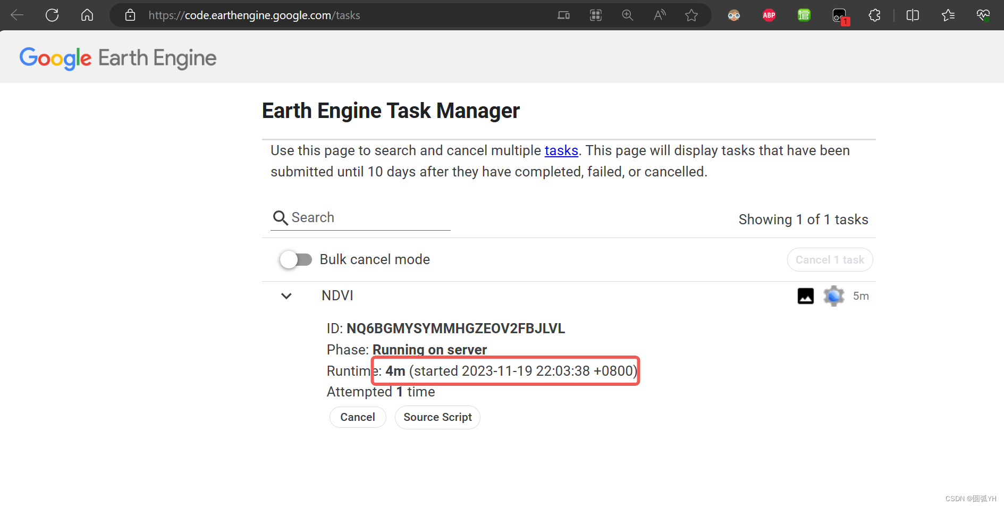Click the Earth Engine processing gear icon
Image resolution: width=1004 pixels, height=507 pixels.
(x=833, y=296)
